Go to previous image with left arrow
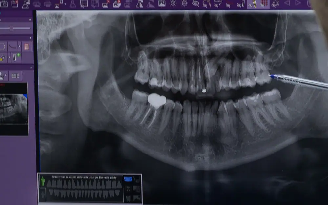 click(x=287, y=3)
